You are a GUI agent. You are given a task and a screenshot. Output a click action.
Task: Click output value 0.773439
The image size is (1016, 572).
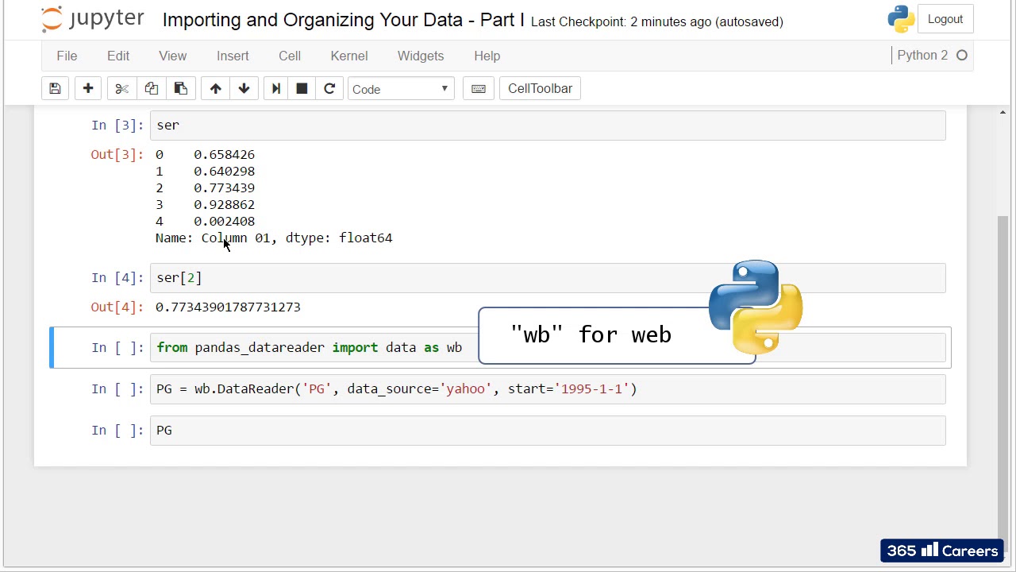[224, 188]
